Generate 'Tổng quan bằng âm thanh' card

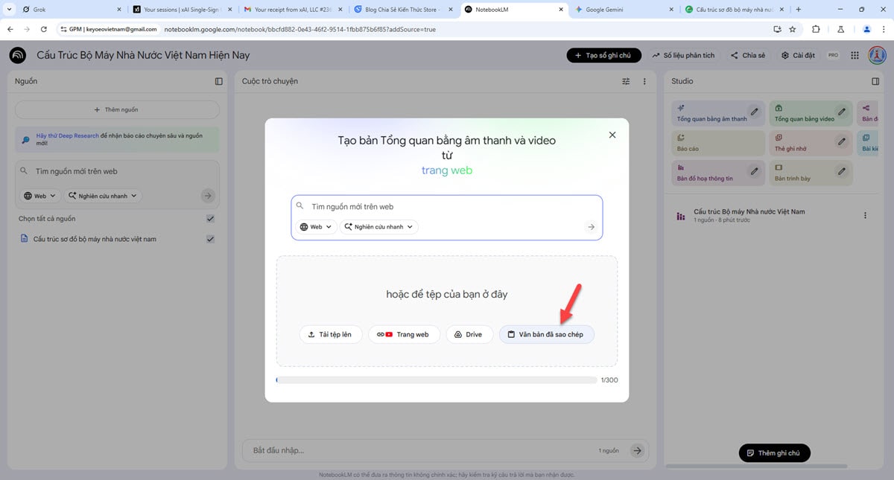(x=711, y=113)
